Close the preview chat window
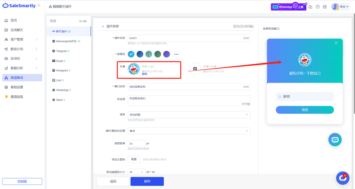The height and width of the screenshot is (189, 355). pyautogui.click(x=336, y=43)
